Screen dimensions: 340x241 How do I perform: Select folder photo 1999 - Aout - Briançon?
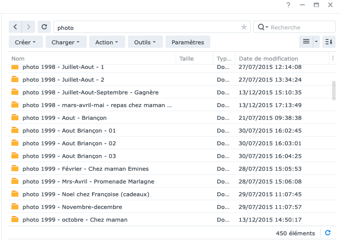[x=172, y=118]
